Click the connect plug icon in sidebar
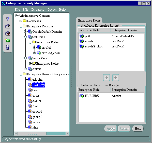 (8, 26)
